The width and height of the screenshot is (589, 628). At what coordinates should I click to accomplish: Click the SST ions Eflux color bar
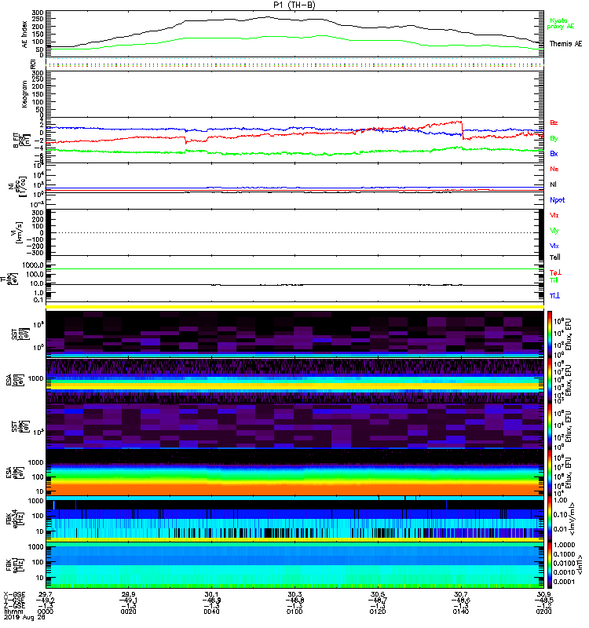(550, 334)
